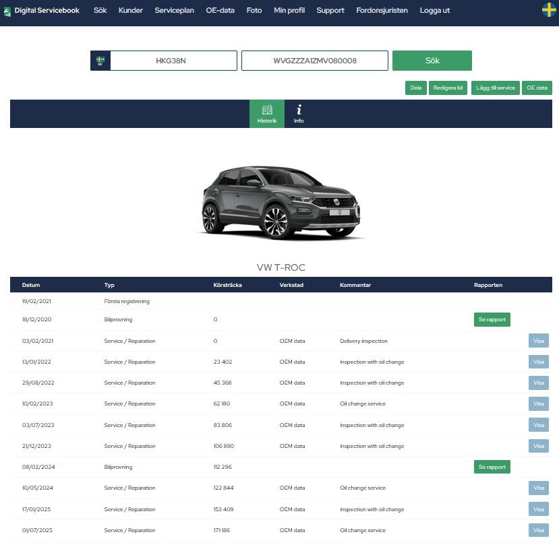
Task: Open the OE-data menu item
Action: point(220,11)
